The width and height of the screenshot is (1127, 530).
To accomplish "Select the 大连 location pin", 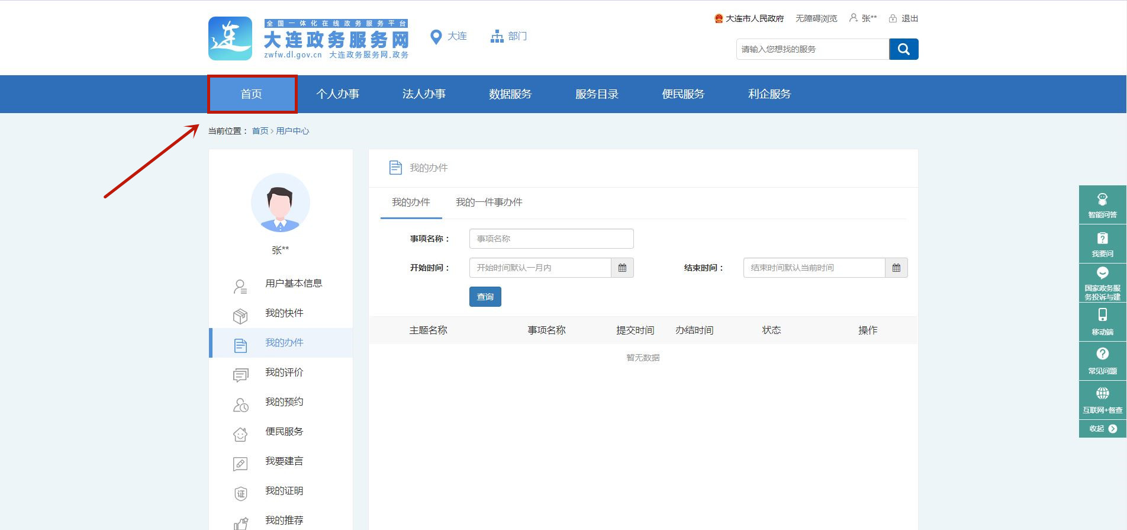I will point(449,37).
